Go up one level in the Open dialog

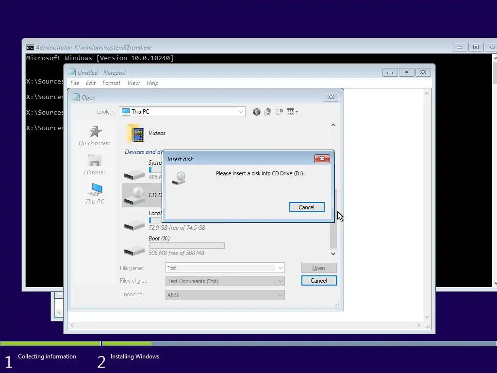click(268, 112)
